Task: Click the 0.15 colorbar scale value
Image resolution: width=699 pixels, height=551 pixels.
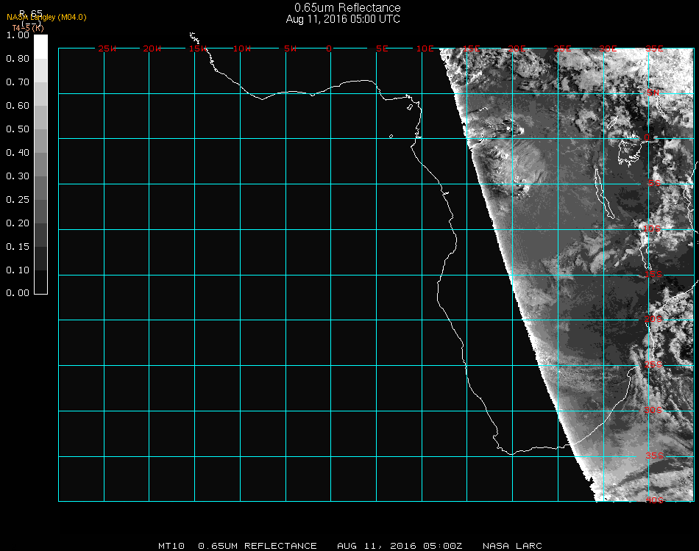Action: [x=18, y=247]
